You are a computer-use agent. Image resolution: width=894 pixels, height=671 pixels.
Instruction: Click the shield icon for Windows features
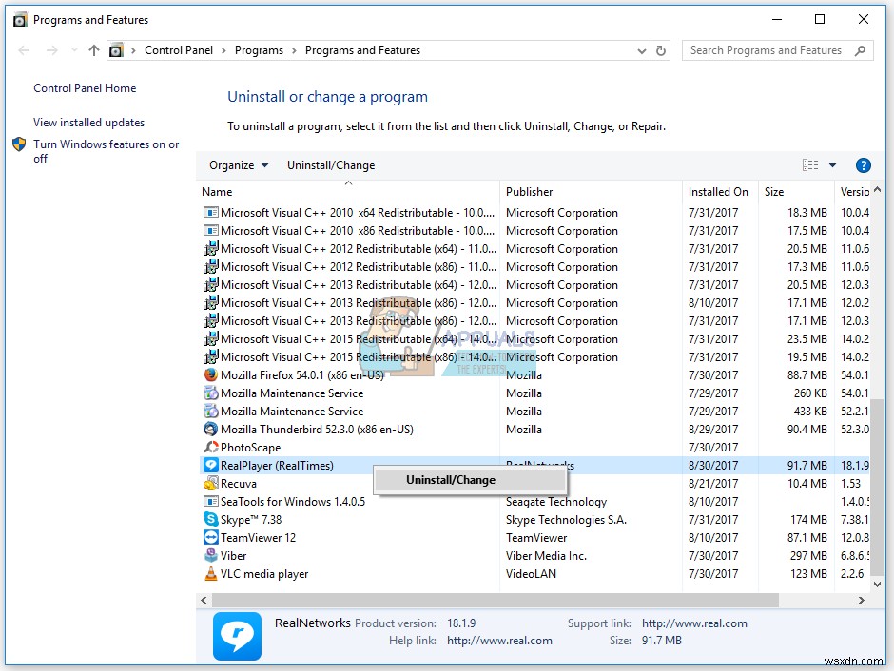(19, 144)
